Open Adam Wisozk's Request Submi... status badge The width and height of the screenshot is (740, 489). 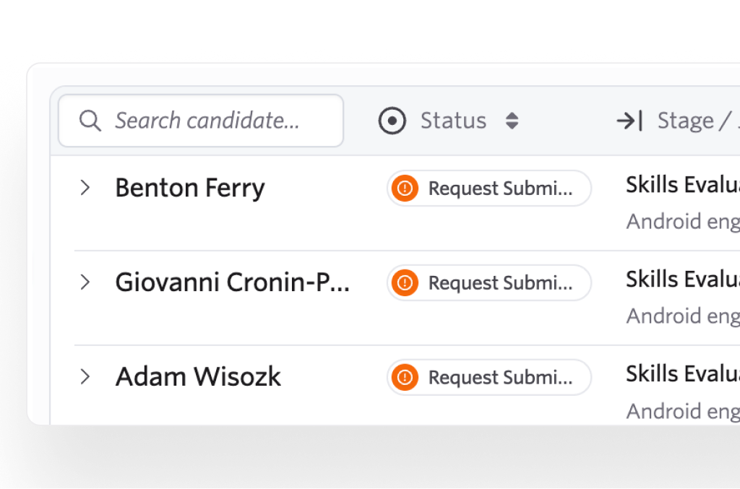pyautogui.click(x=489, y=377)
